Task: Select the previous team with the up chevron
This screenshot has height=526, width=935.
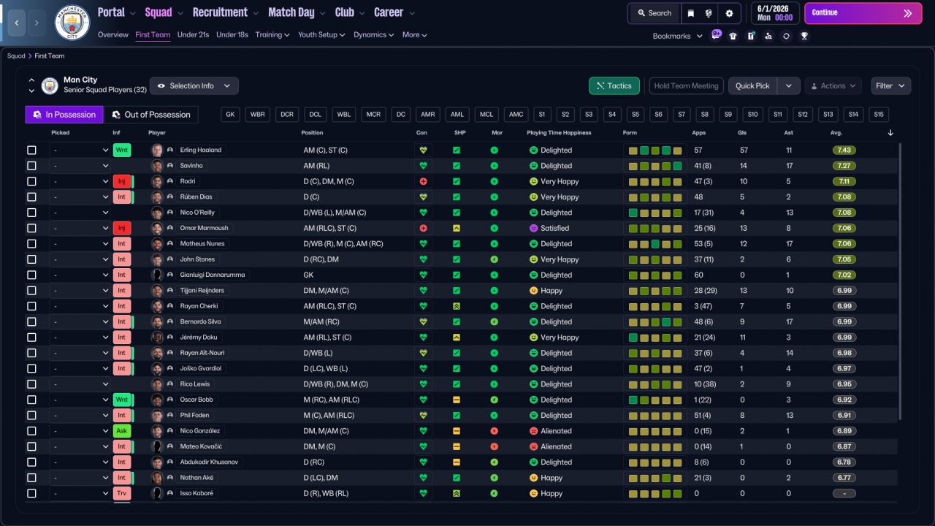Action: pyautogui.click(x=31, y=80)
